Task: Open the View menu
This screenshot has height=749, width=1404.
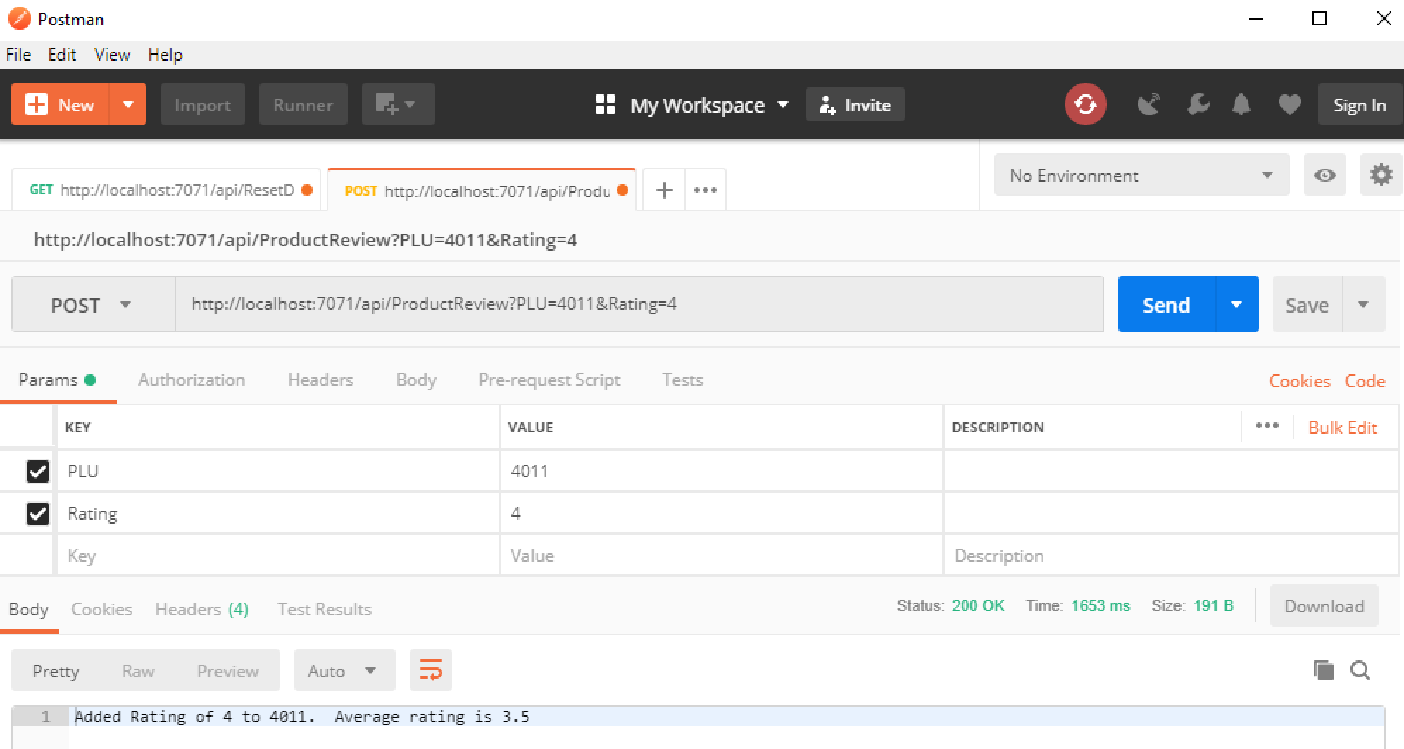Action: [x=112, y=55]
